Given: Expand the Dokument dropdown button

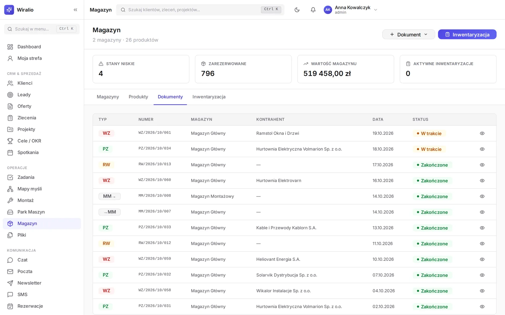Looking at the screenshot, I should click(x=408, y=34).
